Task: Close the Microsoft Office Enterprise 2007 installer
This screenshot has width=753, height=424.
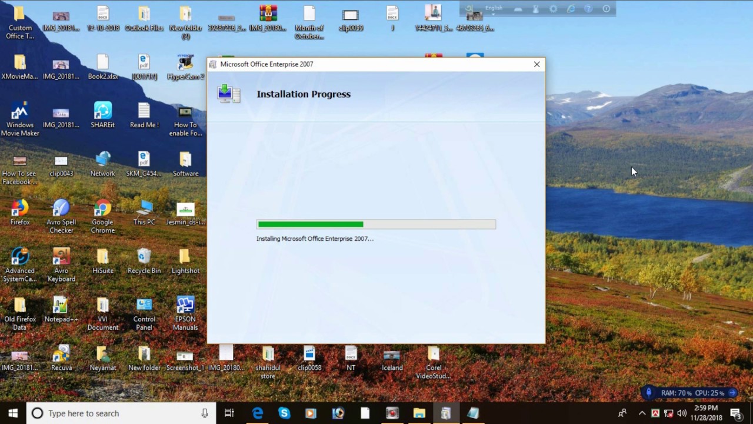Action: pos(537,64)
